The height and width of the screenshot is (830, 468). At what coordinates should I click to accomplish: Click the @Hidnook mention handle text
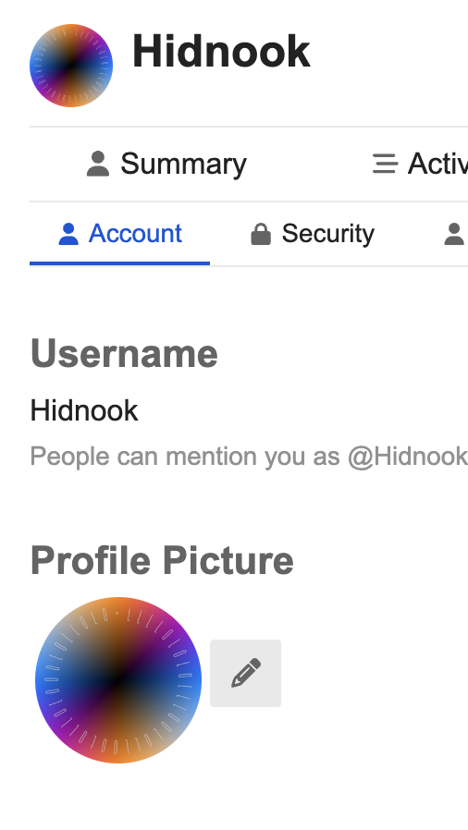coord(408,457)
